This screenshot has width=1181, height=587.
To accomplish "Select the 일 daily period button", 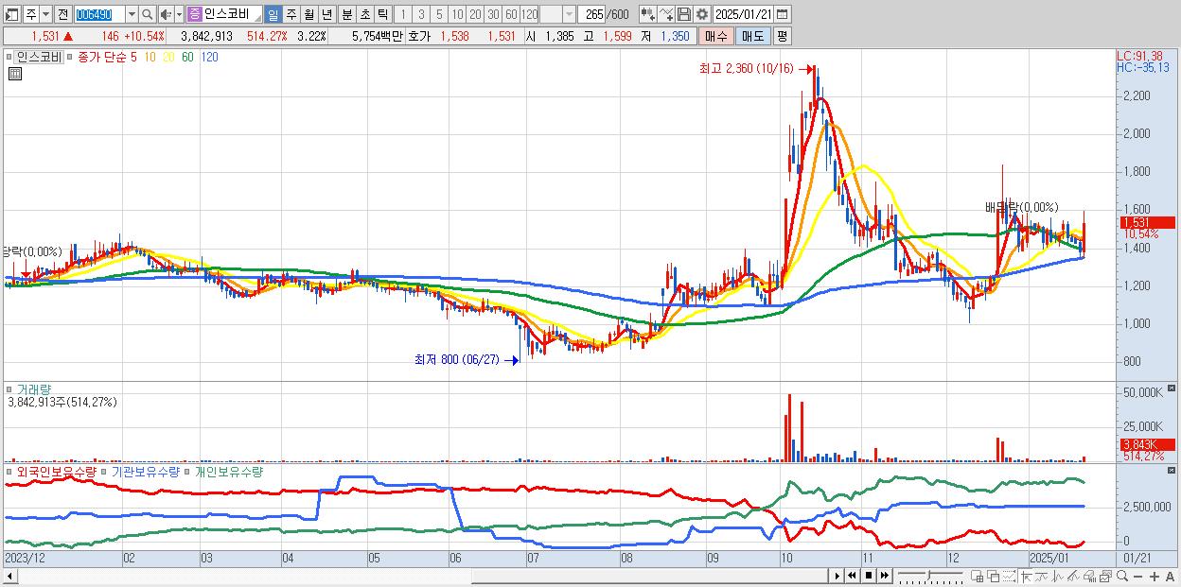I will pos(273,14).
